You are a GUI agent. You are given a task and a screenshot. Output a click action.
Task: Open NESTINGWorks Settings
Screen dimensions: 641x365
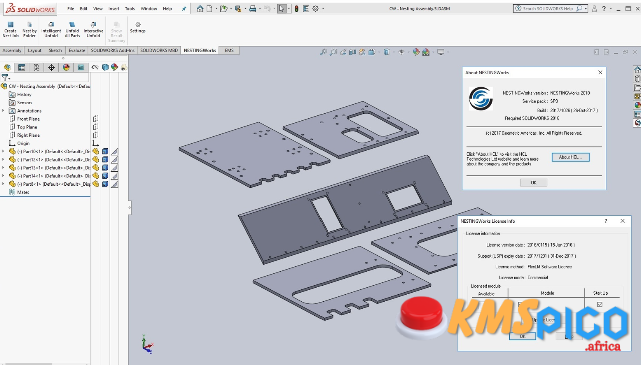coord(138,27)
